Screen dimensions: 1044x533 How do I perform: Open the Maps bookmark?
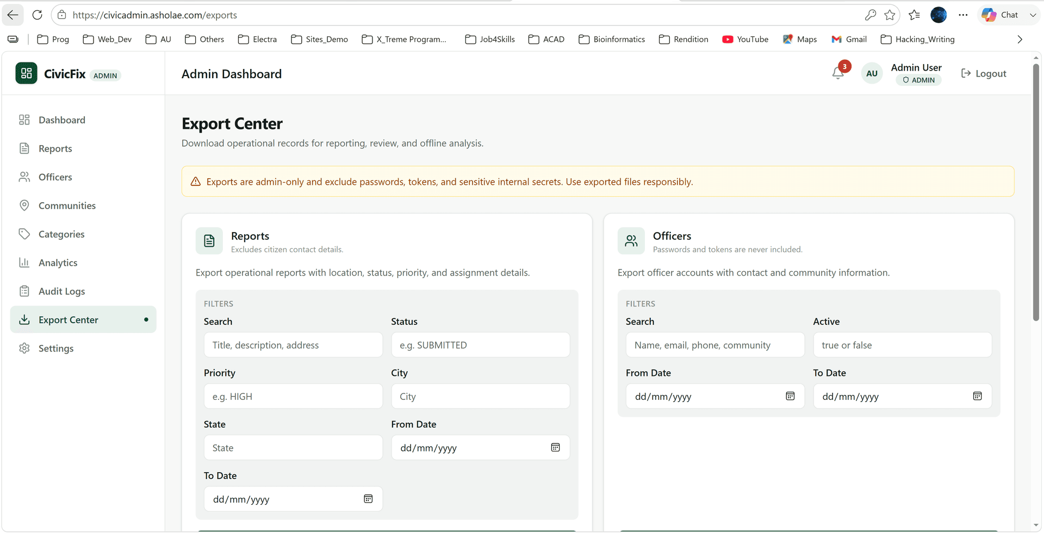pos(800,39)
